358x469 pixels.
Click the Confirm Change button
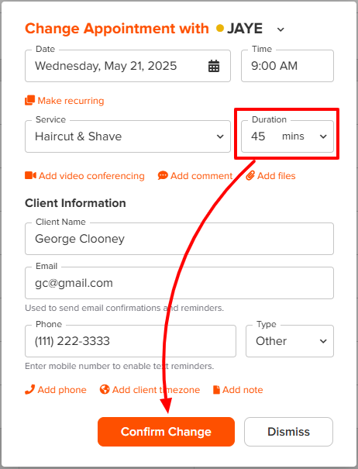click(166, 432)
